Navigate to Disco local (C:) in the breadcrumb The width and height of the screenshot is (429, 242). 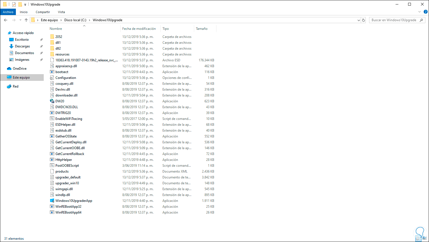(x=75, y=20)
